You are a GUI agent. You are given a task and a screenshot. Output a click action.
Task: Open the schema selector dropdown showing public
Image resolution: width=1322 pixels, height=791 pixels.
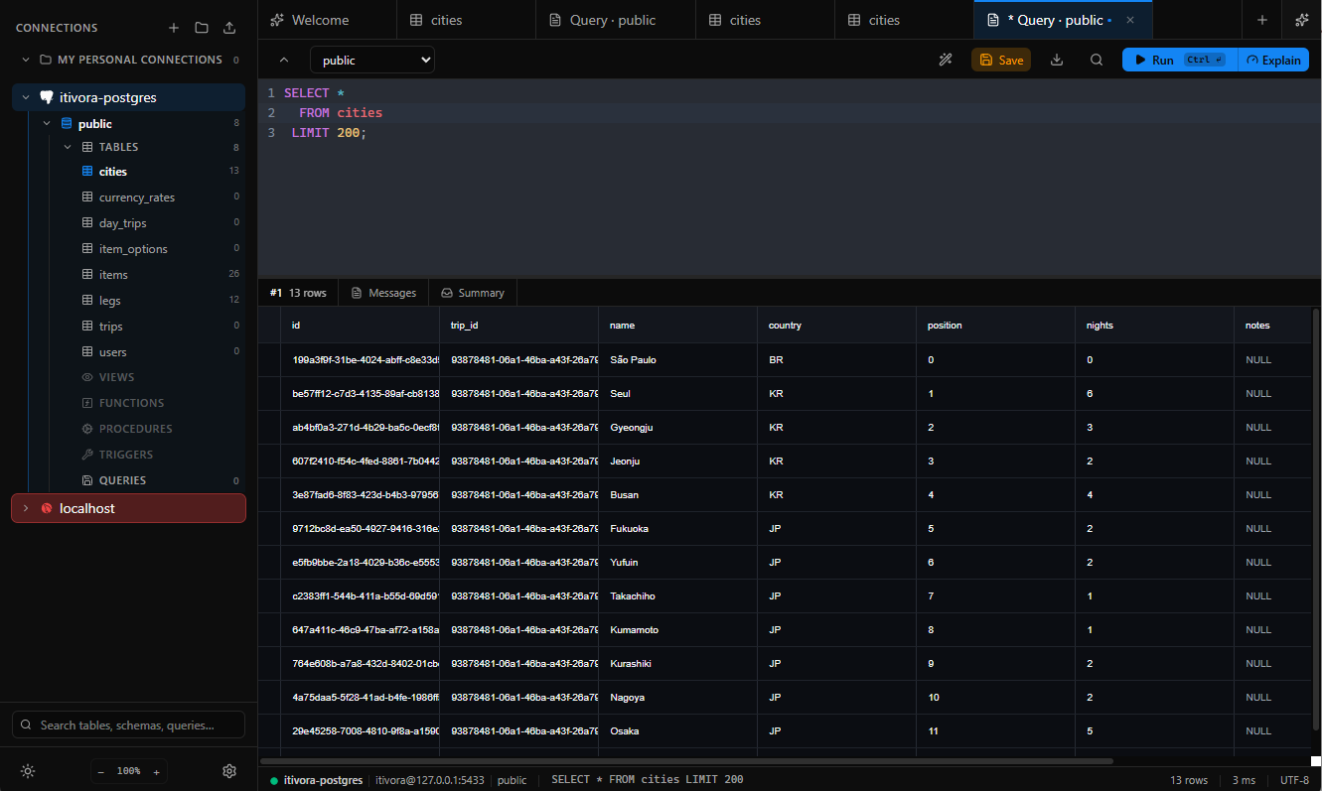pyautogui.click(x=371, y=60)
